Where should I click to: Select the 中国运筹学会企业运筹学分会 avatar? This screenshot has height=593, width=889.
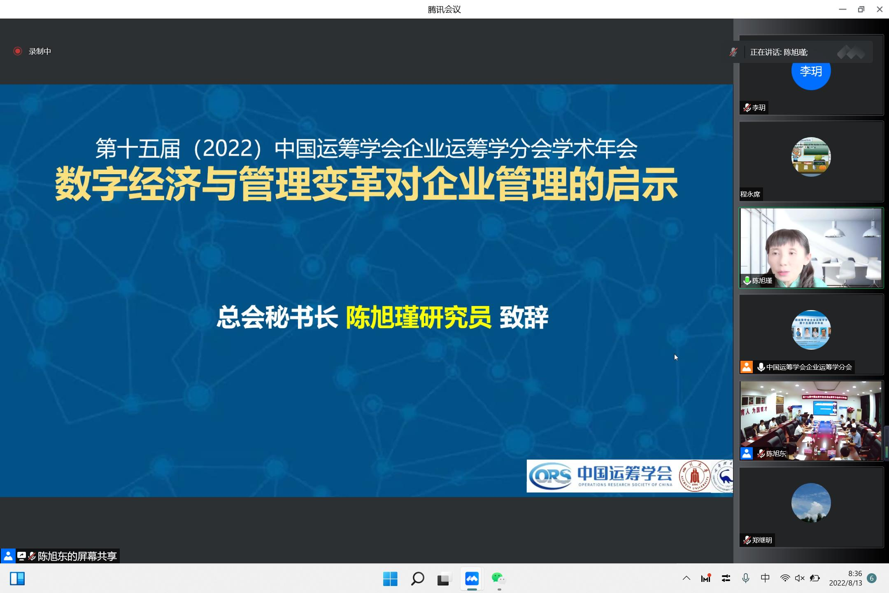pos(811,330)
